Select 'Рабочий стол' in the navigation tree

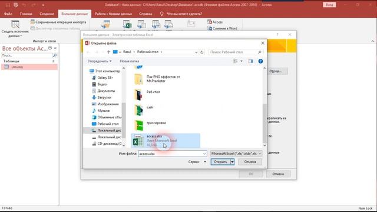pos(105,124)
